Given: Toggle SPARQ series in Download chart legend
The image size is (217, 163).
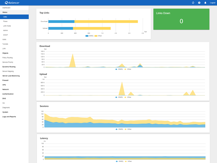Looking at the screenshot, I should point(119,69).
